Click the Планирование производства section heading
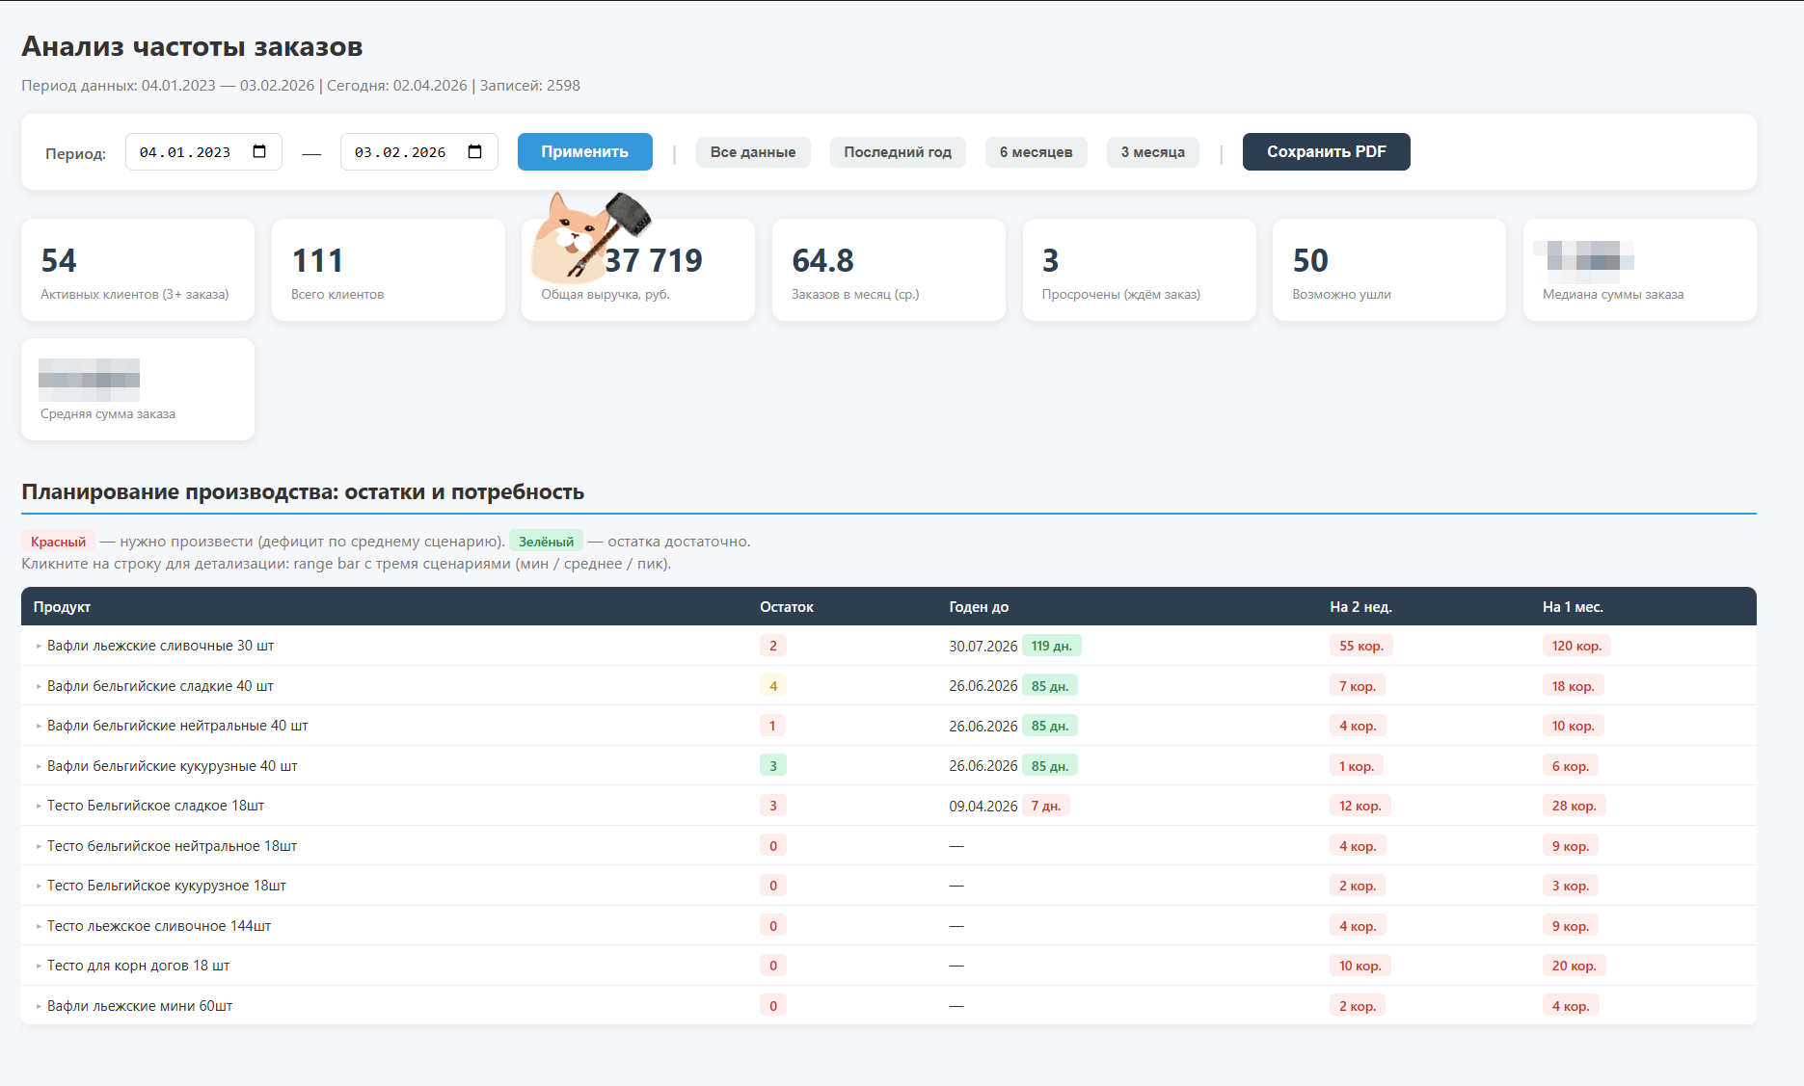The image size is (1804, 1086). pyautogui.click(x=303, y=491)
